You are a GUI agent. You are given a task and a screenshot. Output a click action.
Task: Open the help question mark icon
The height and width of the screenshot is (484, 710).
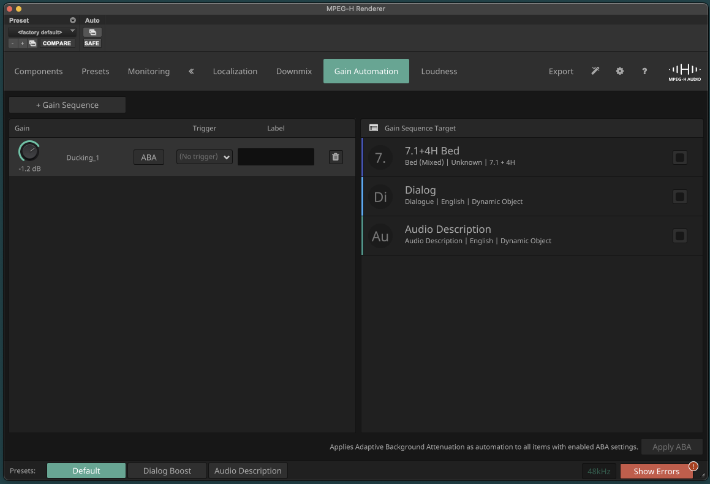[644, 71]
